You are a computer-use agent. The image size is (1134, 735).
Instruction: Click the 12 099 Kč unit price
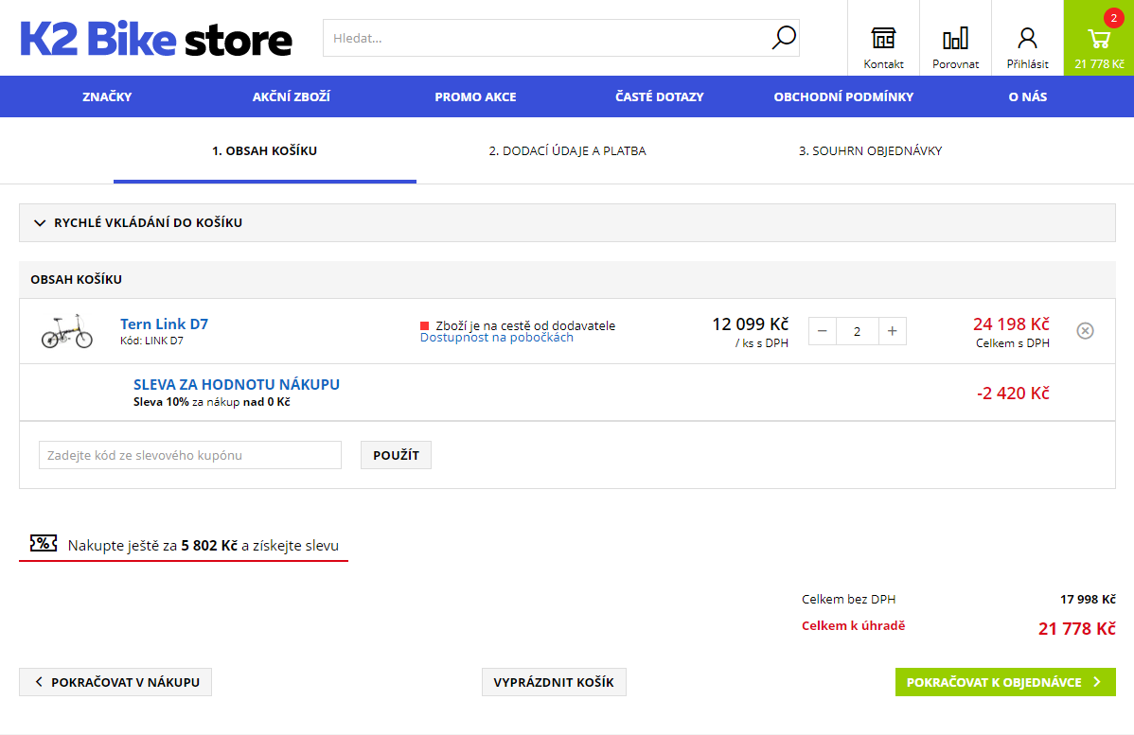(x=750, y=324)
